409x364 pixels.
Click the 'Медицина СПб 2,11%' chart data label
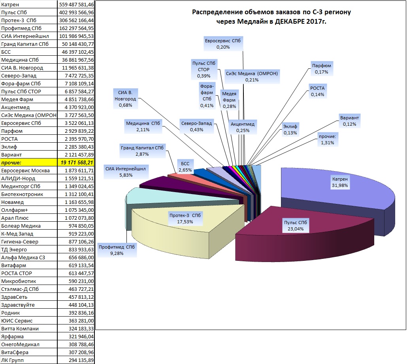(143, 126)
